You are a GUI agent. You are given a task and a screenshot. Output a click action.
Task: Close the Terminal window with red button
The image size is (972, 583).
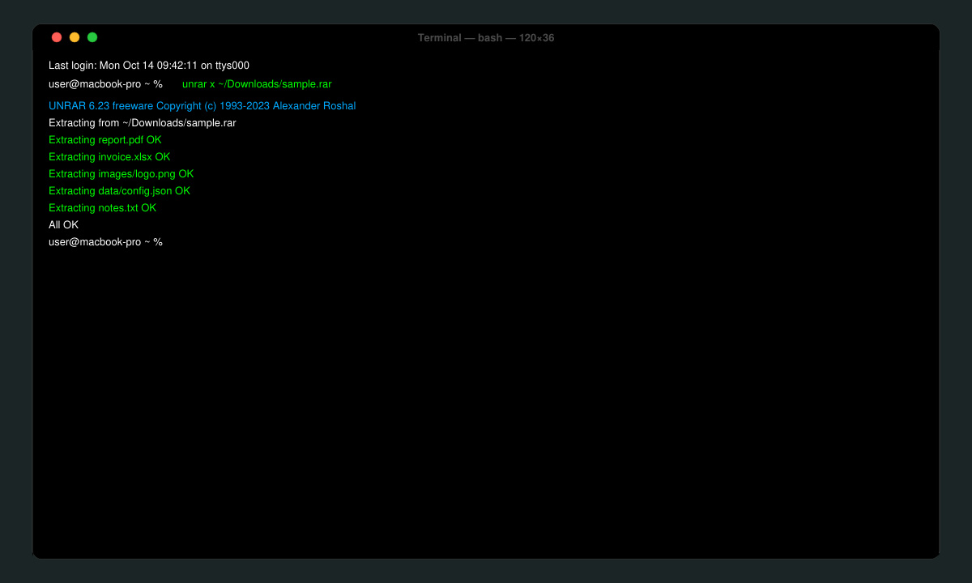[57, 37]
